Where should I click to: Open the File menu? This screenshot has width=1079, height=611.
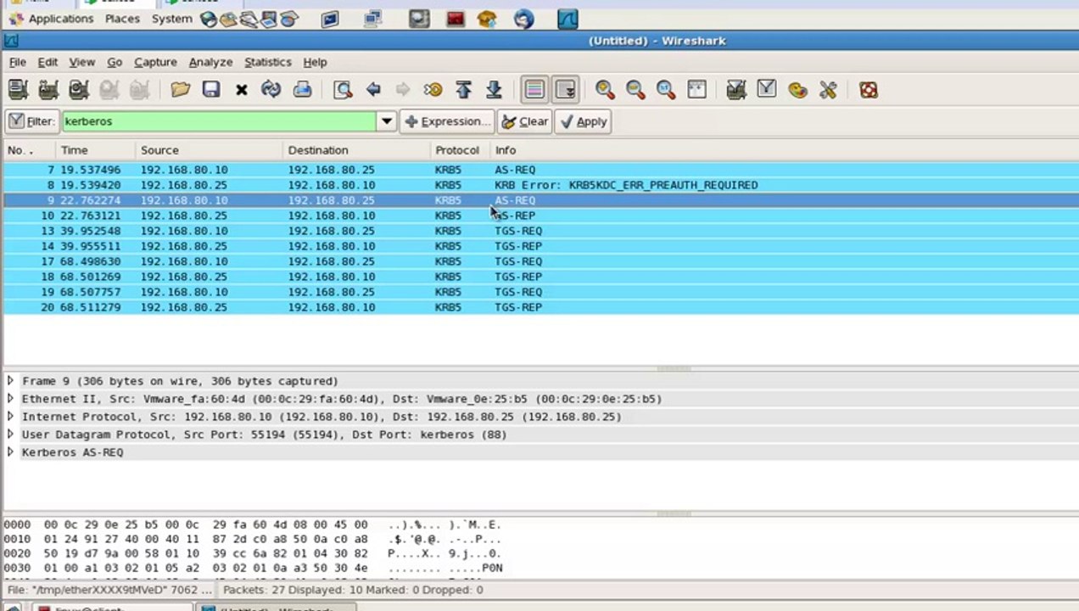[17, 62]
